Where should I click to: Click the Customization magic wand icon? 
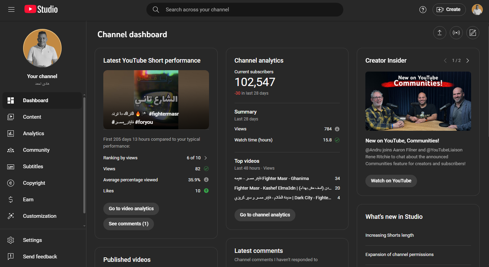[11, 216]
